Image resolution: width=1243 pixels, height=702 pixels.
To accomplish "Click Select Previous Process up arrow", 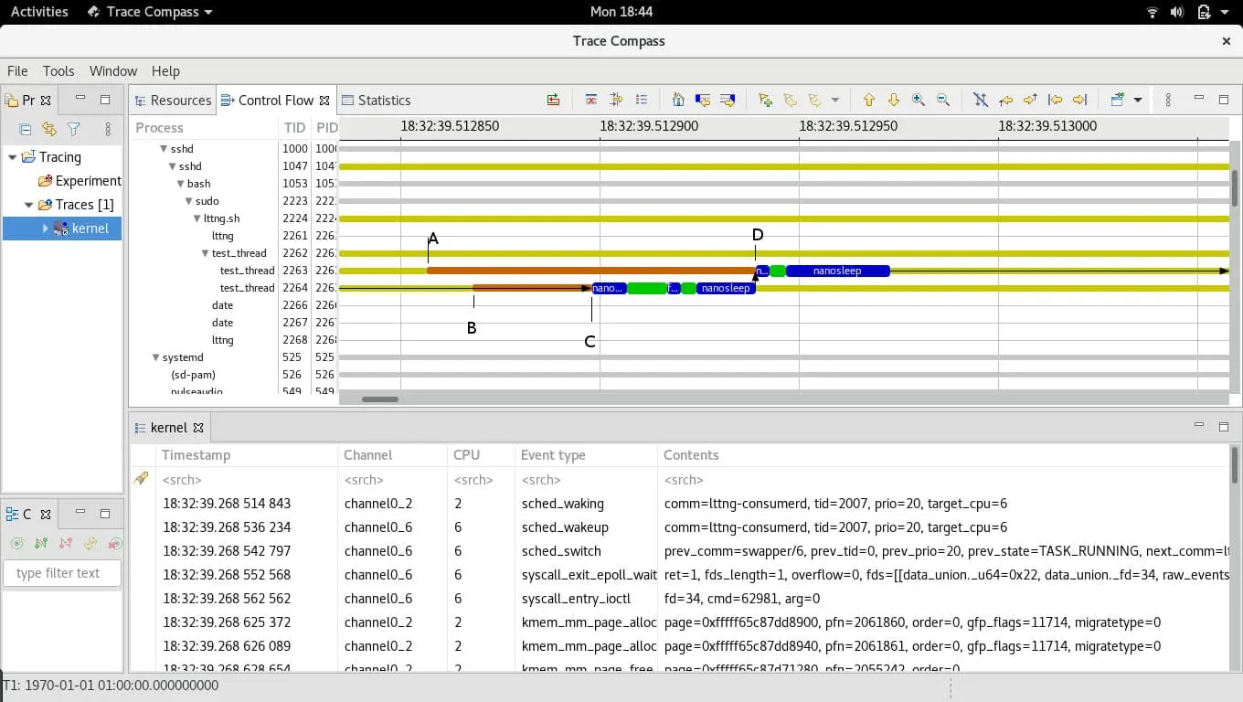I will point(869,100).
